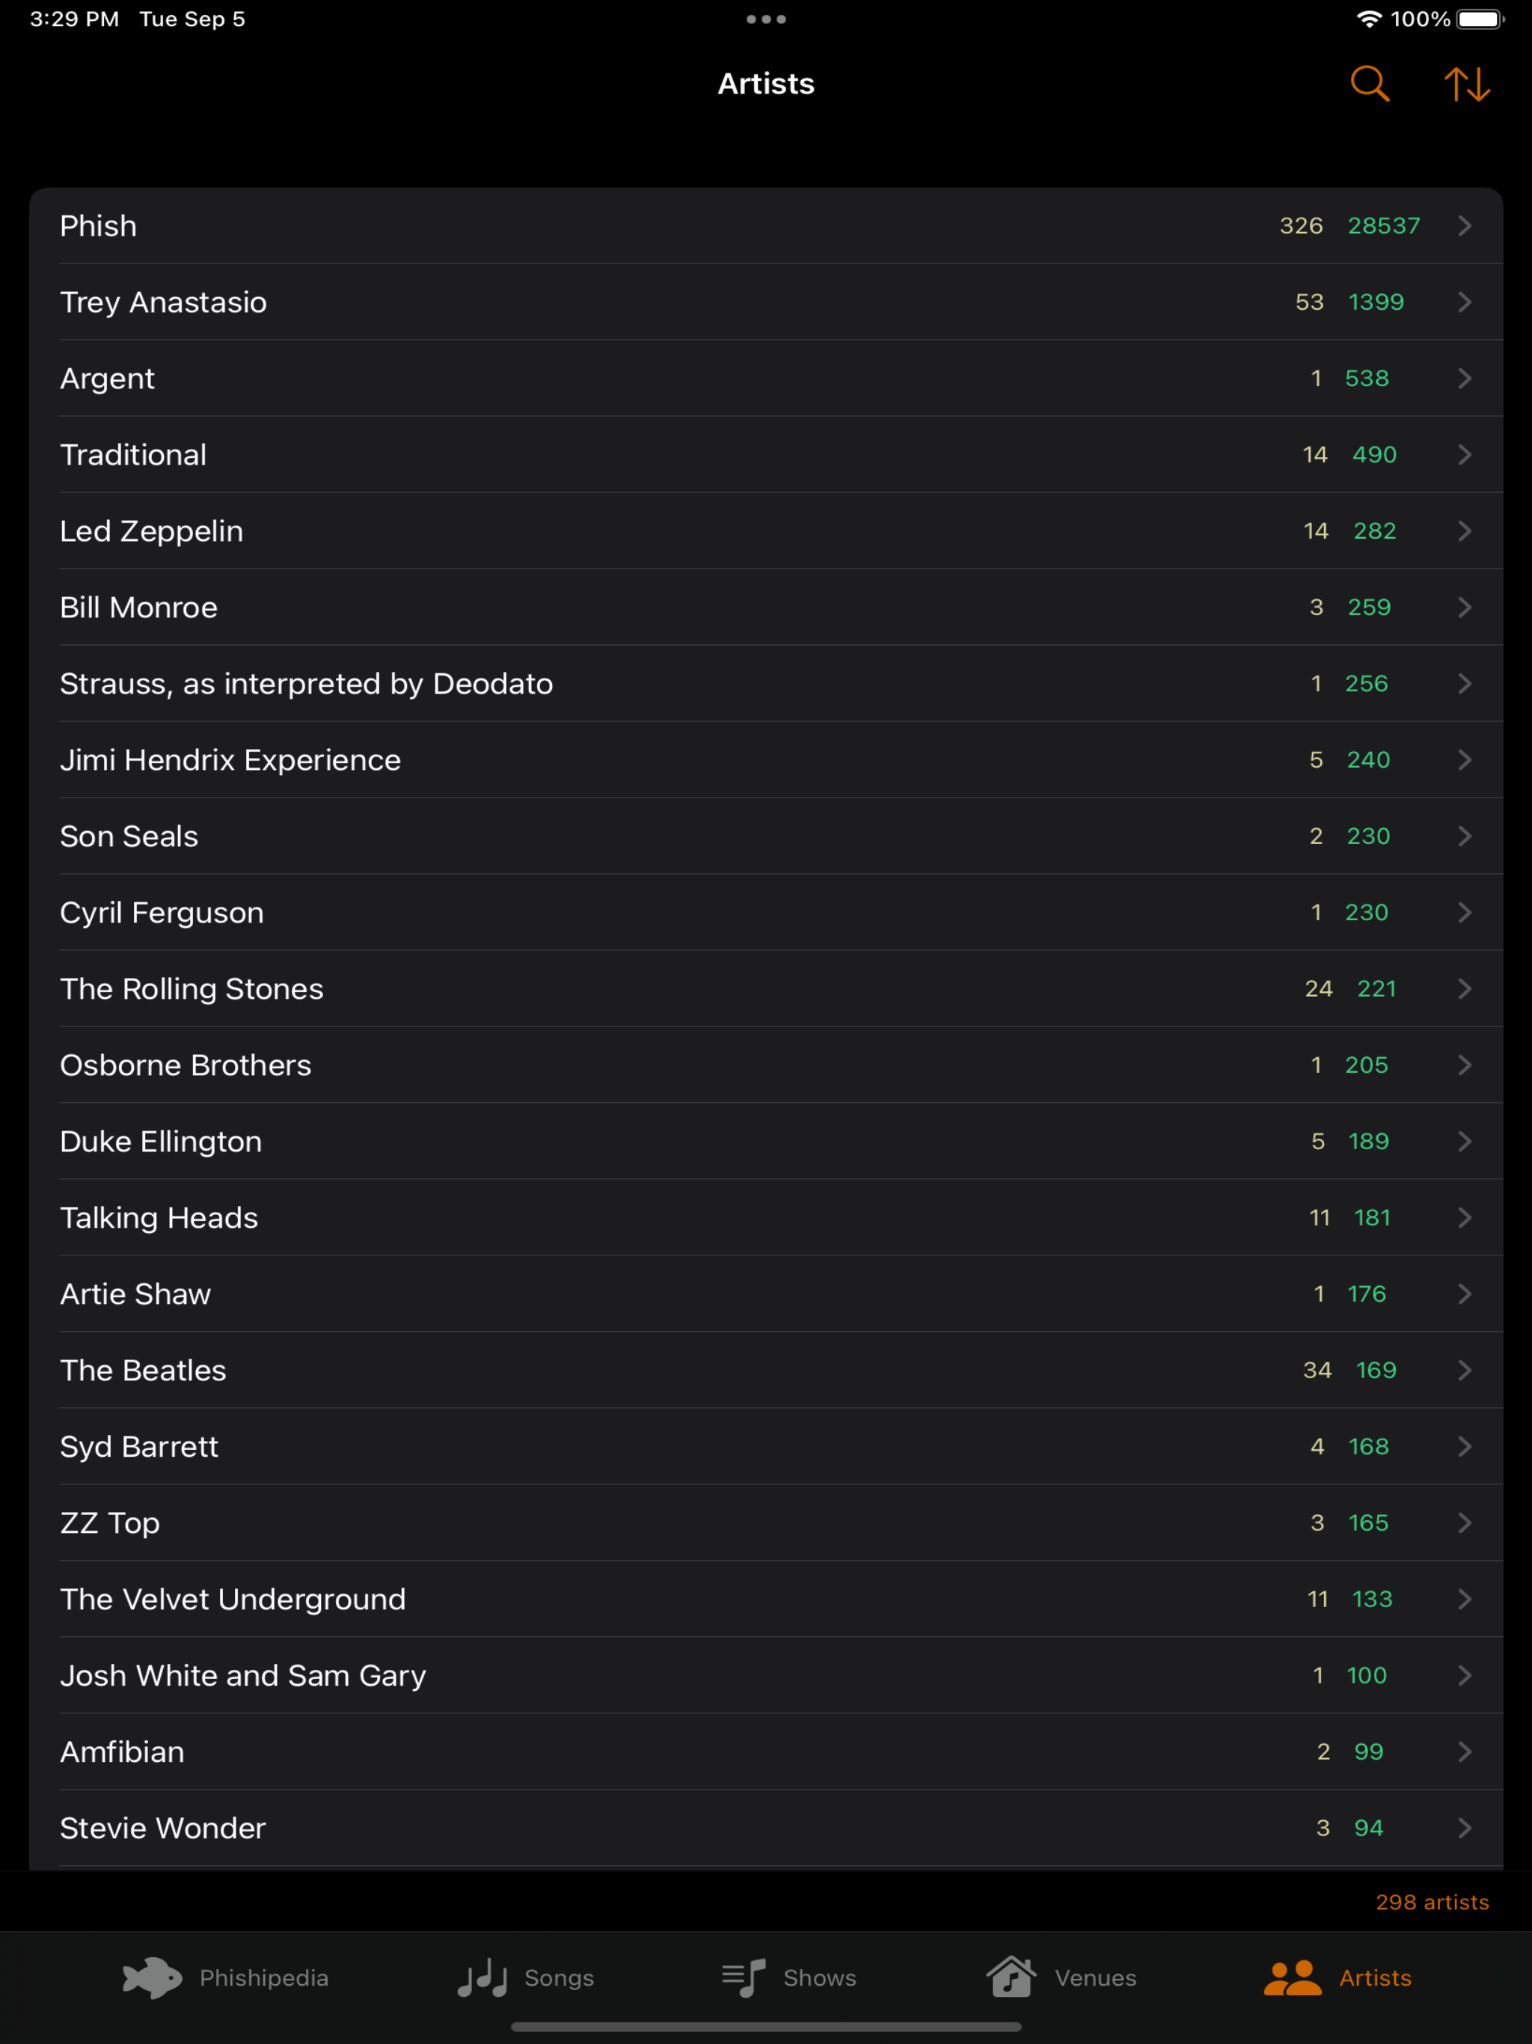Expand the Trey Anastasio row chevron
The image size is (1532, 2044).
(1465, 302)
